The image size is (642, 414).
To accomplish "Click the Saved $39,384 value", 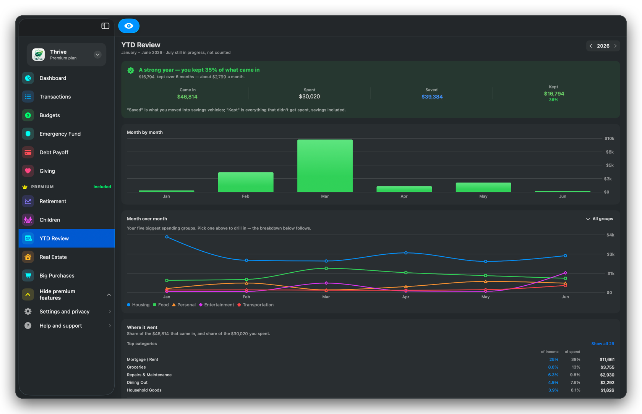I will 432,97.
